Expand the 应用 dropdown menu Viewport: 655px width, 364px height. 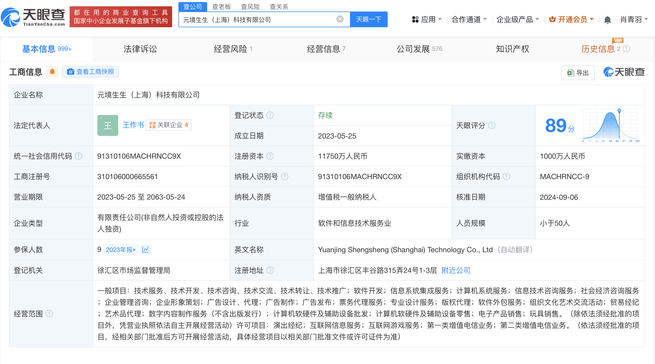click(x=427, y=19)
